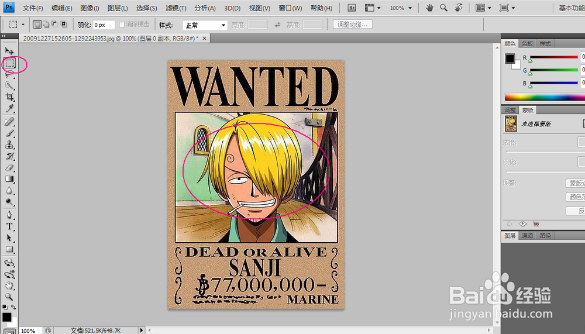Select the Rectangle shape tool
This screenshot has width=585, height=334.
pos(9,250)
